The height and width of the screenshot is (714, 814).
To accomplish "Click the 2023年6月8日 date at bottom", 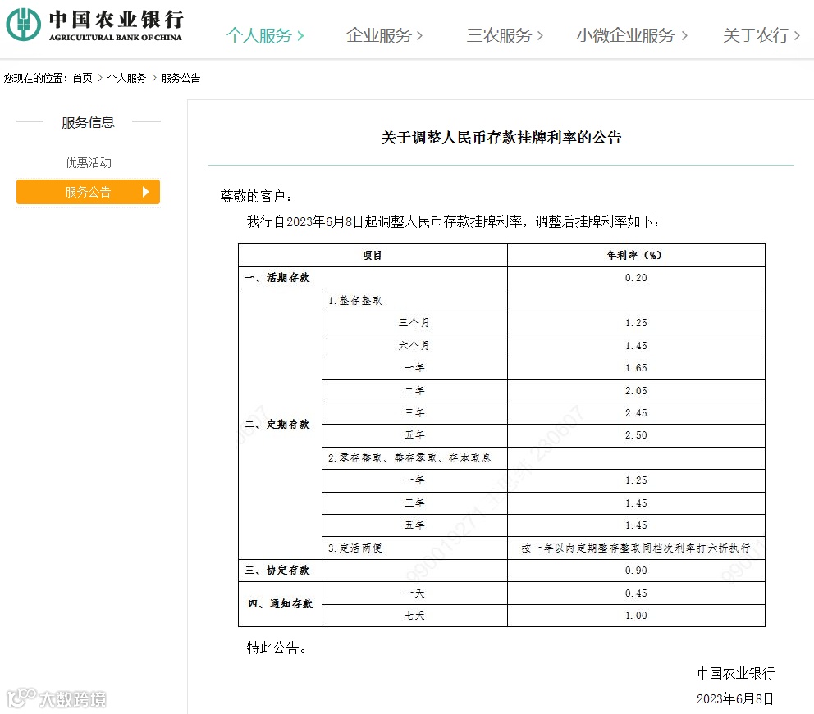I will pos(734,699).
